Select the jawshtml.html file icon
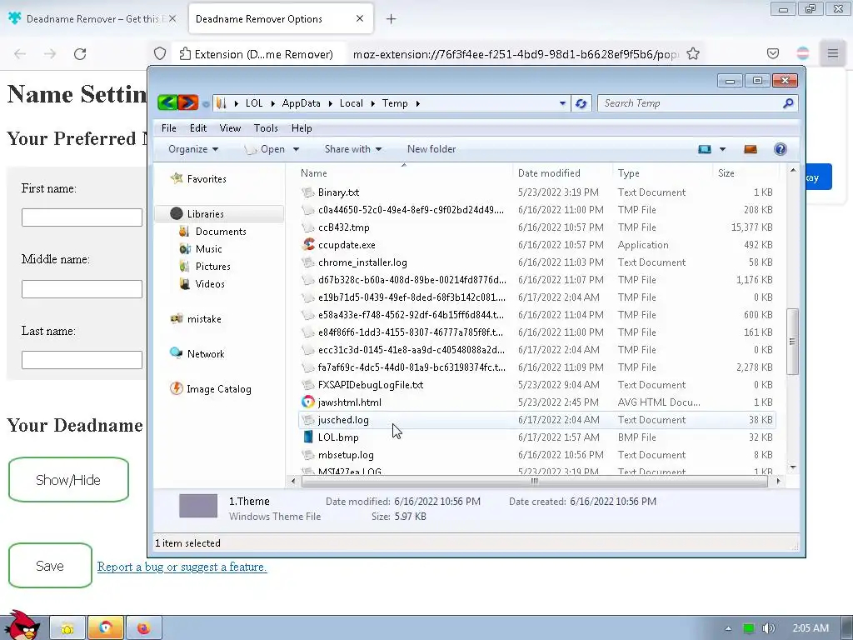The image size is (853, 640). [x=308, y=402]
